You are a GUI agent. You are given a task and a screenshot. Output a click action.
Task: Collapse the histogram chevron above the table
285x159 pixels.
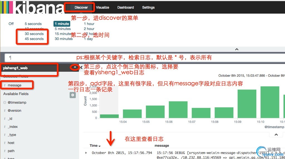[276, 135]
